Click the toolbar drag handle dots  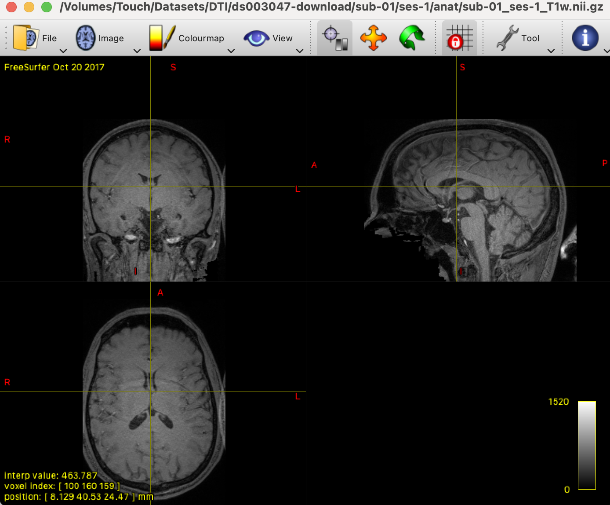tap(6, 38)
